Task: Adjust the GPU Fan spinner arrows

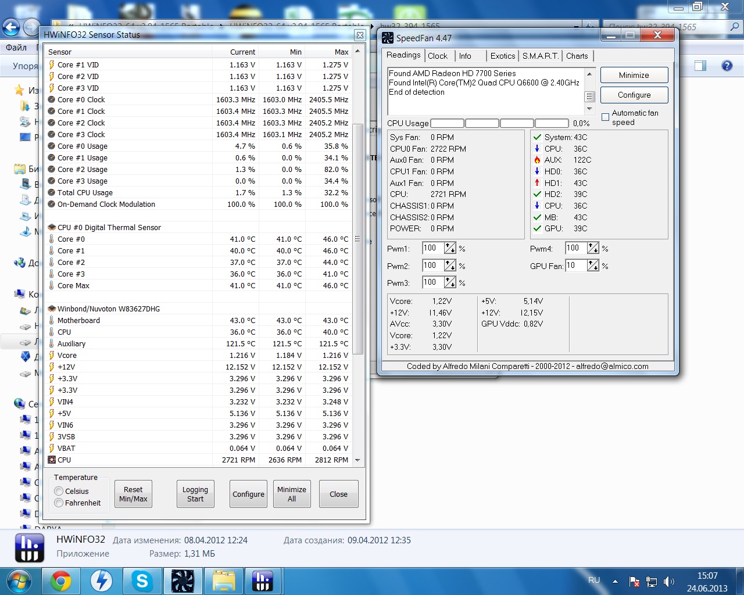Action: click(593, 266)
